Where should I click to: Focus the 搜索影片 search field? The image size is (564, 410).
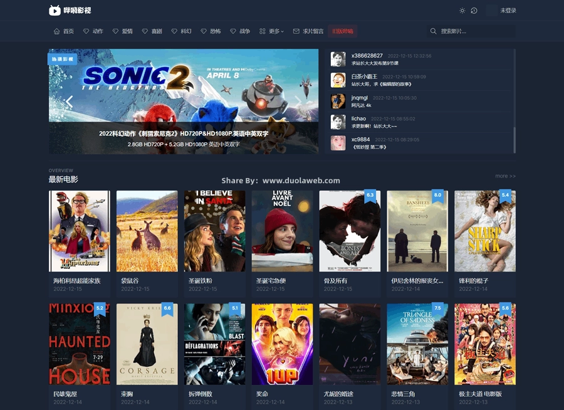(x=471, y=31)
